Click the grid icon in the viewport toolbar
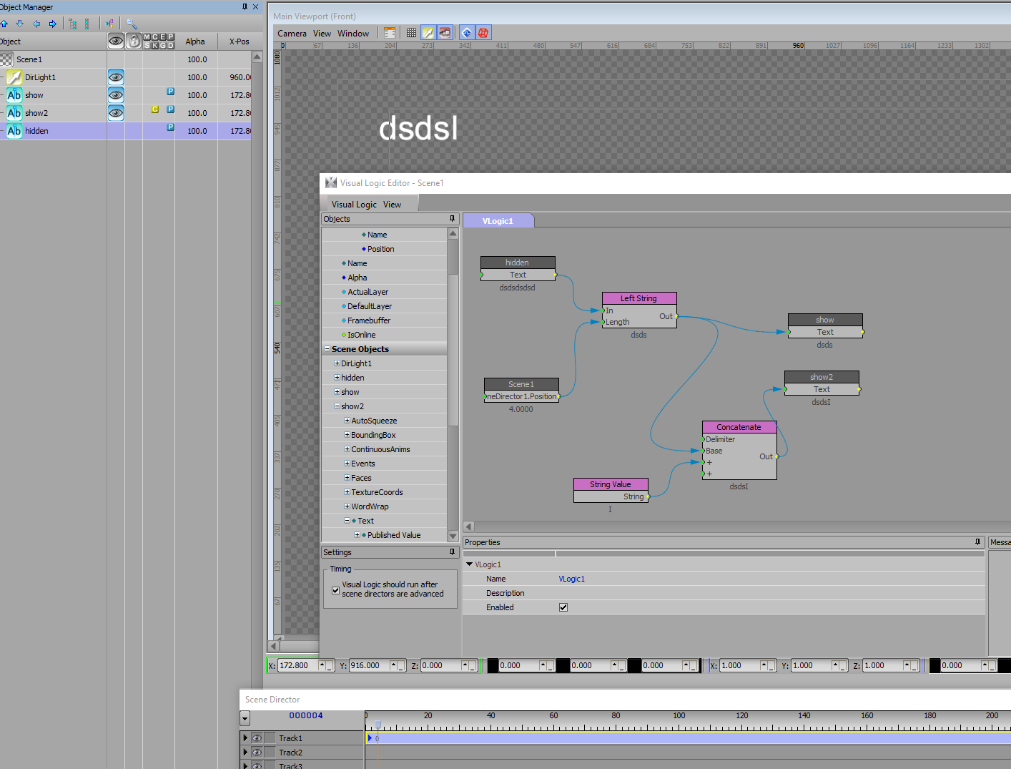This screenshot has width=1011, height=769. click(x=411, y=33)
